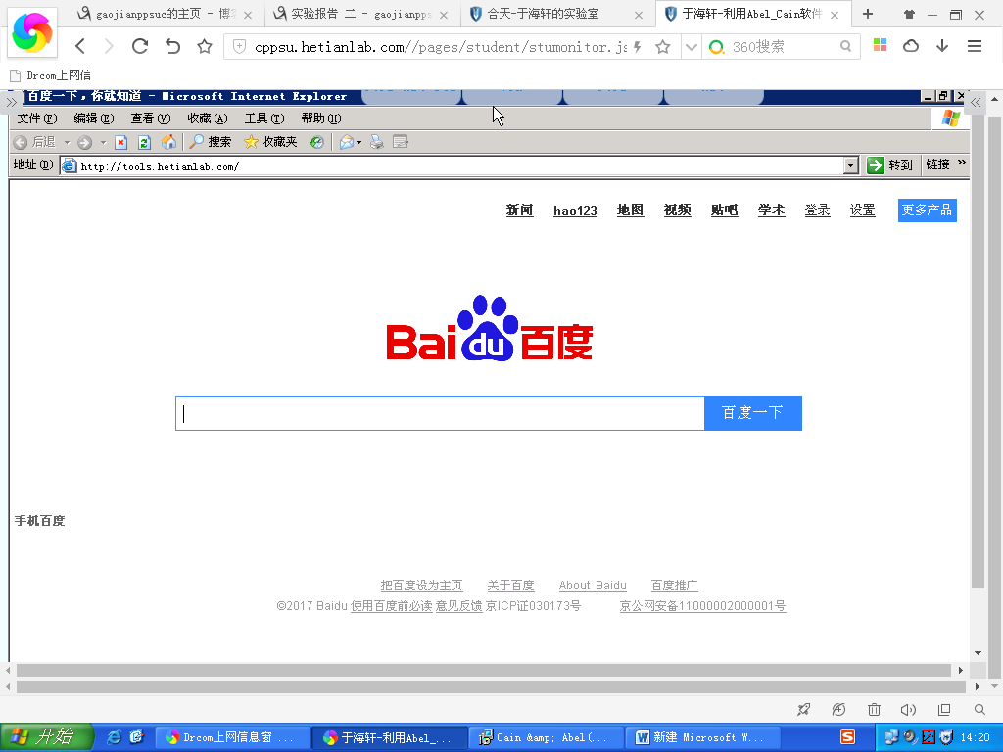Viewport: 1003px width, 752px height.
Task: Open IE 工具(T) menu
Action: 264,118
